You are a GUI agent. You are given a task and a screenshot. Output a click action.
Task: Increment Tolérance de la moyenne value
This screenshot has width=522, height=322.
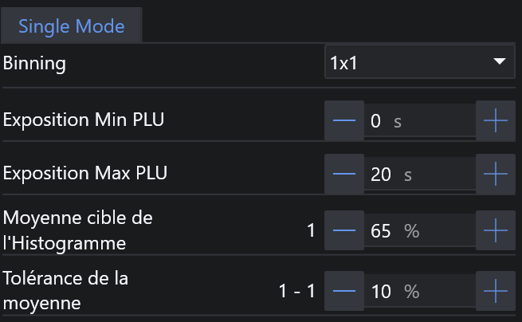pyautogui.click(x=496, y=292)
